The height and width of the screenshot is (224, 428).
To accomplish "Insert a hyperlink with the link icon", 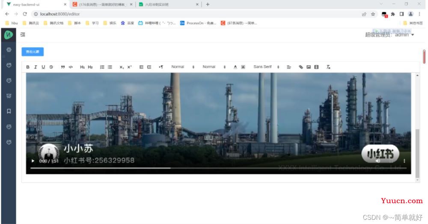I will [x=300, y=67].
